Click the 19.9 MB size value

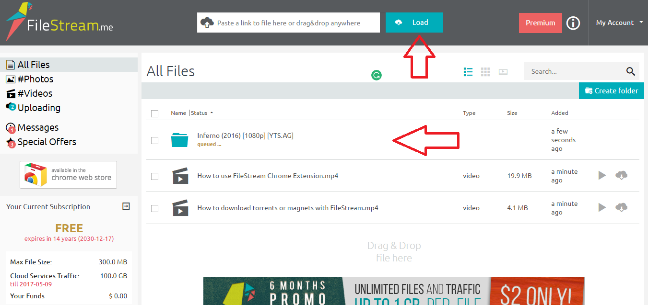pos(519,176)
